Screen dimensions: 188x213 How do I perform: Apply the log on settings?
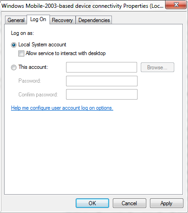[x=166, y=203]
